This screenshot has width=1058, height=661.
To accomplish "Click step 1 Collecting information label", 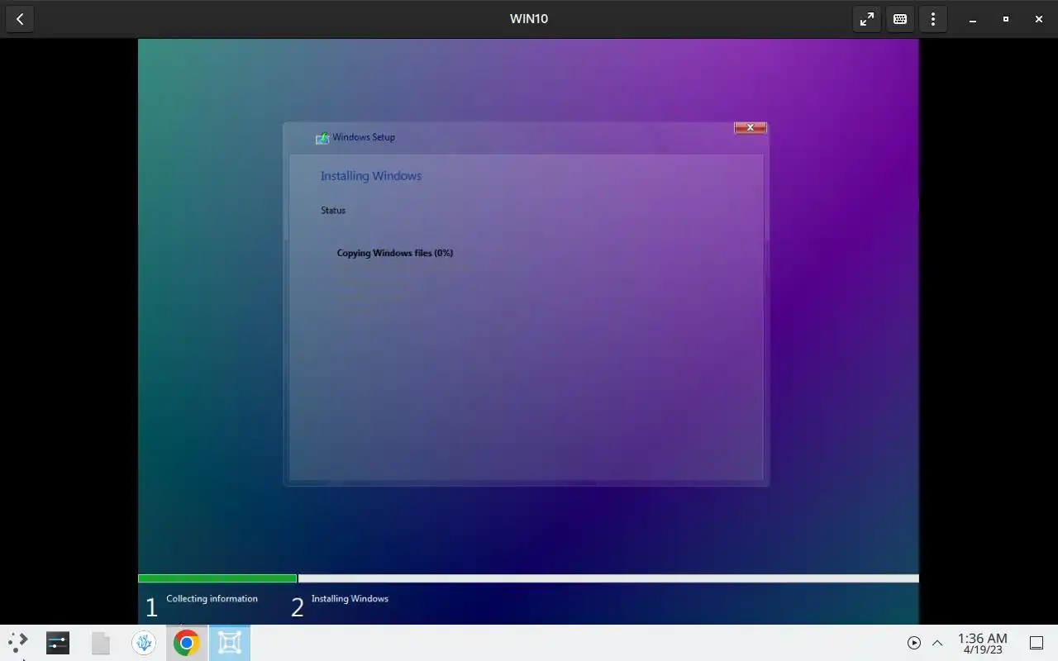I will tap(212, 599).
